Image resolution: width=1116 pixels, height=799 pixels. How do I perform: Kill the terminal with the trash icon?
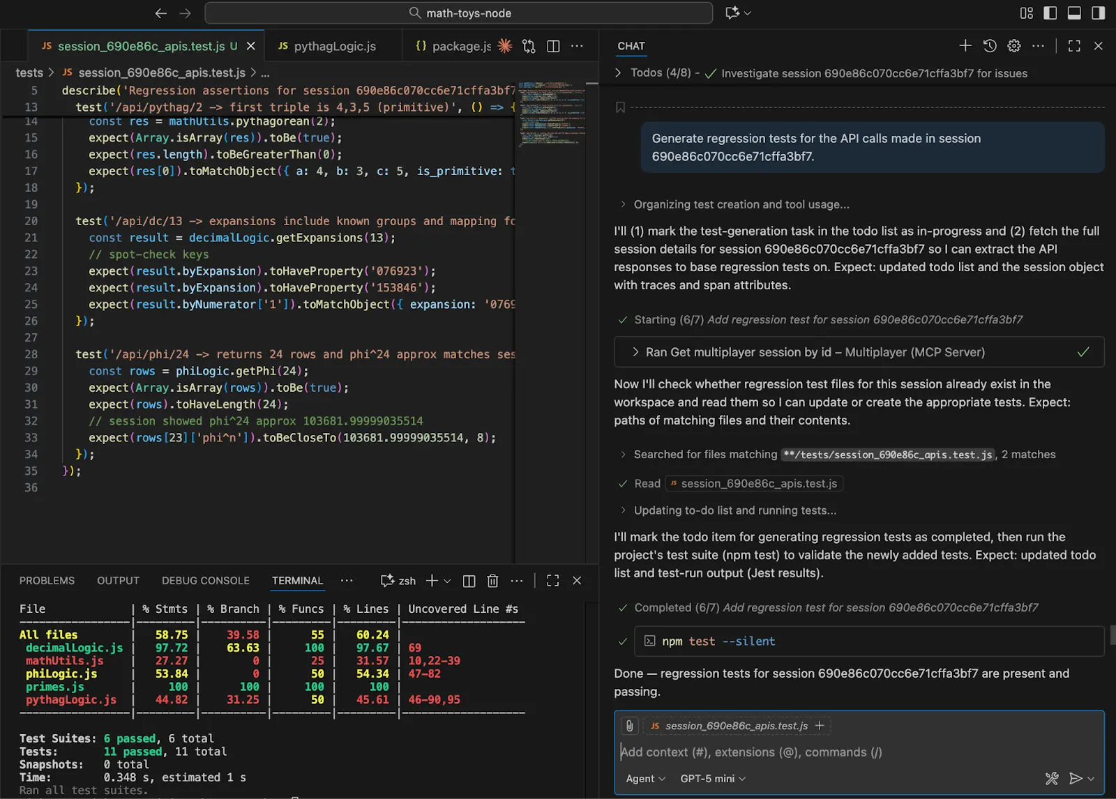[x=492, y=580]
